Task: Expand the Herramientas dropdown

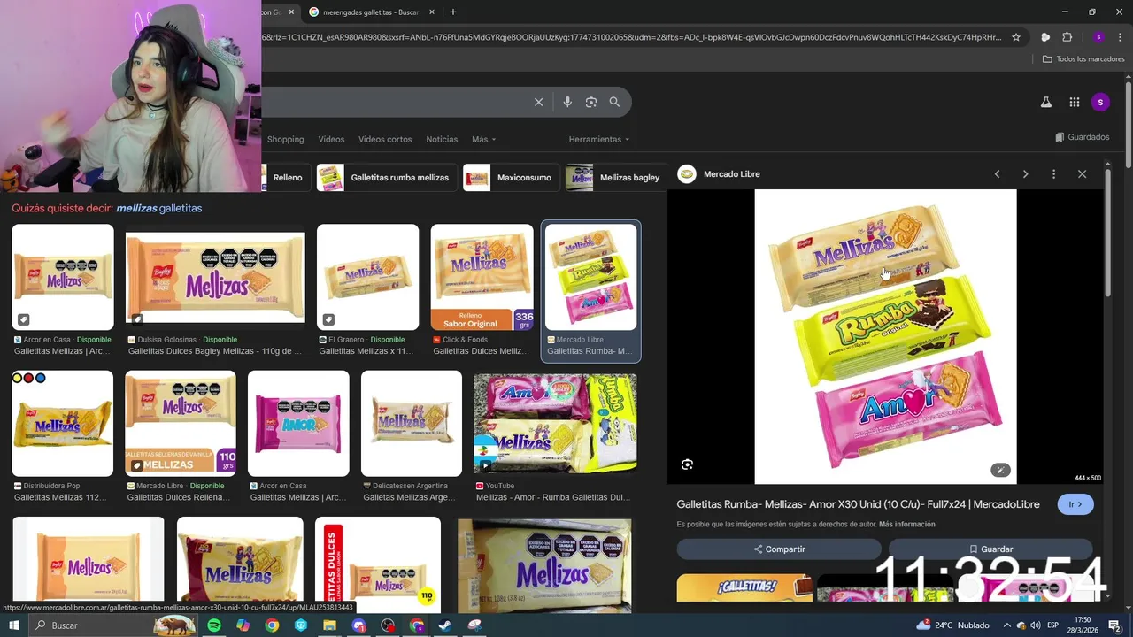Action: 599,139
